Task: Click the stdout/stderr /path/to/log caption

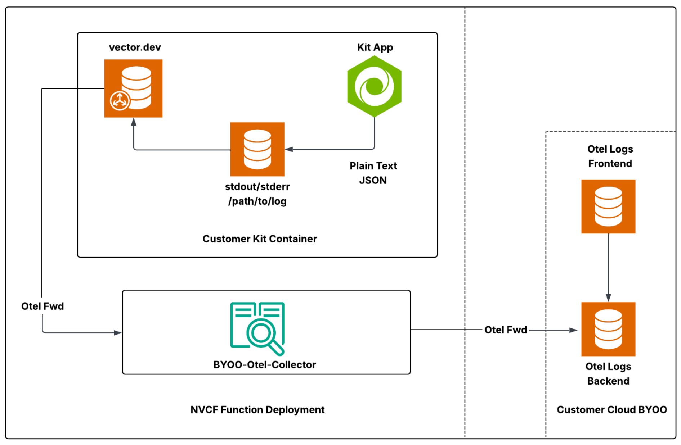Action: (x=257, y=194)
